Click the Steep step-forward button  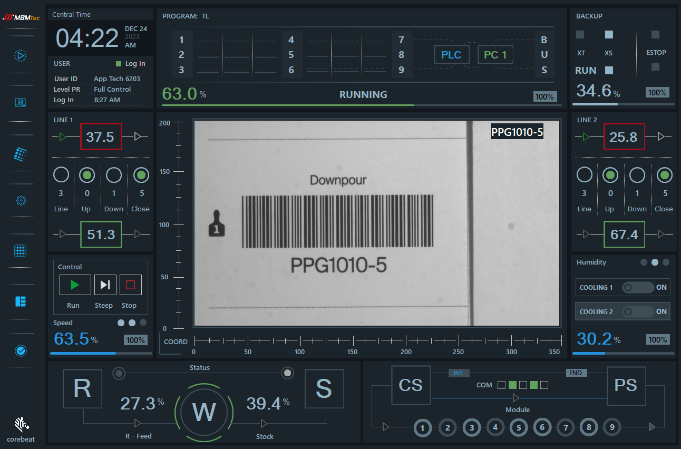click(105, 285)
